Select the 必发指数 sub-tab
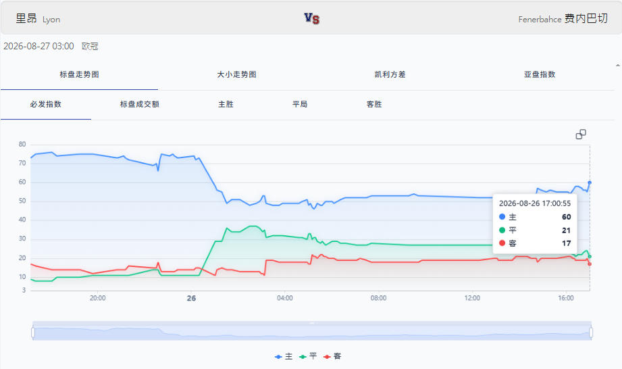Screen dimensions: 622x369 (46, 104)
